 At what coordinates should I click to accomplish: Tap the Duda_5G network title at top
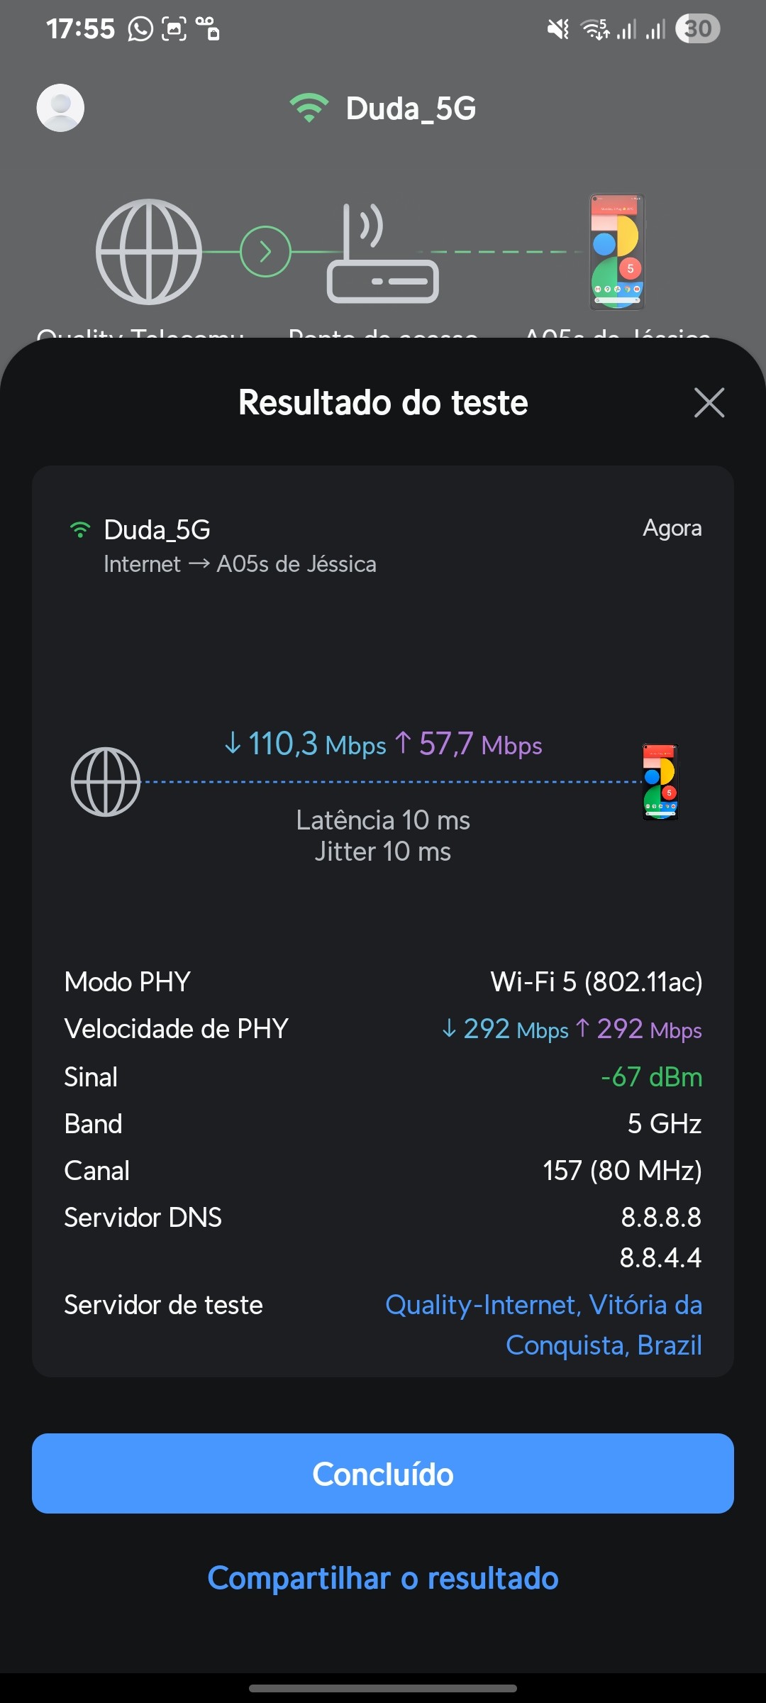tap(411, 109)
